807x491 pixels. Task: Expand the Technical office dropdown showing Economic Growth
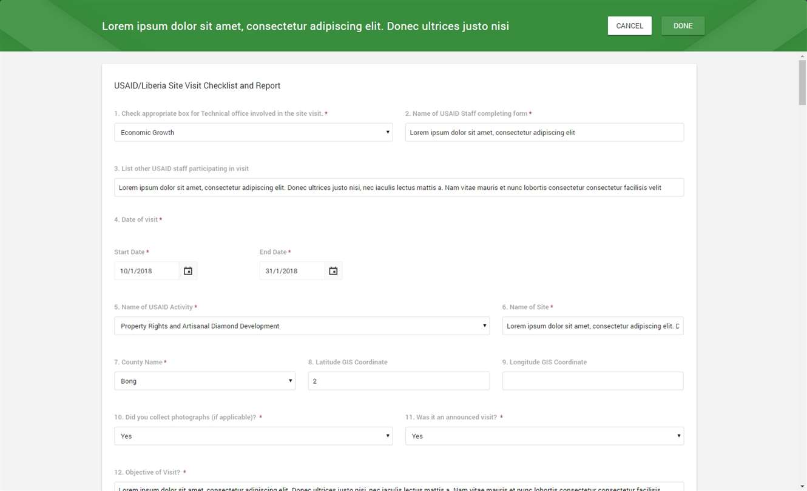pyautogui.click(x=253, y=133)
